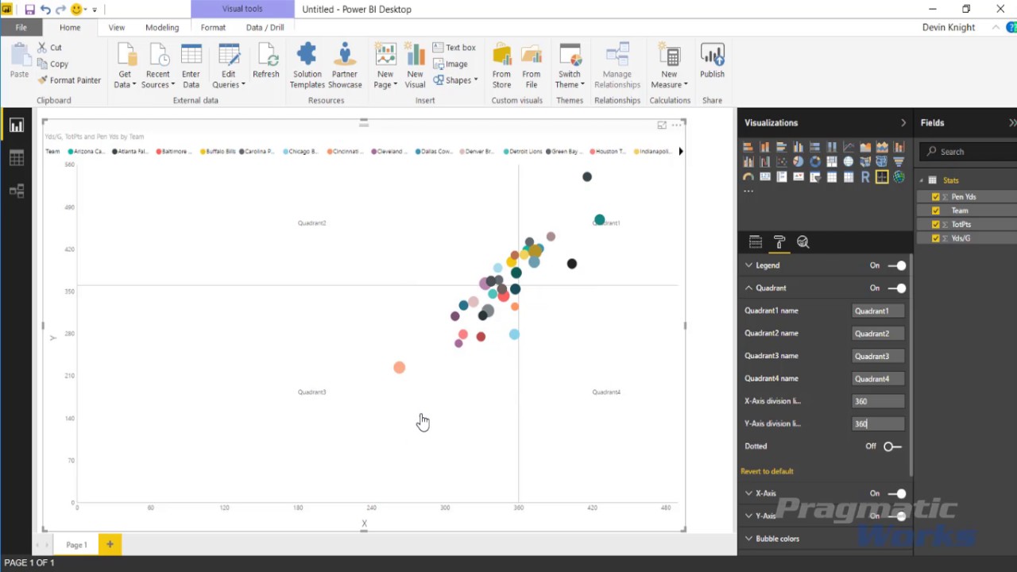Insert a Text box
Viewport: 1017px width, 572px height.
pos(454,48)
